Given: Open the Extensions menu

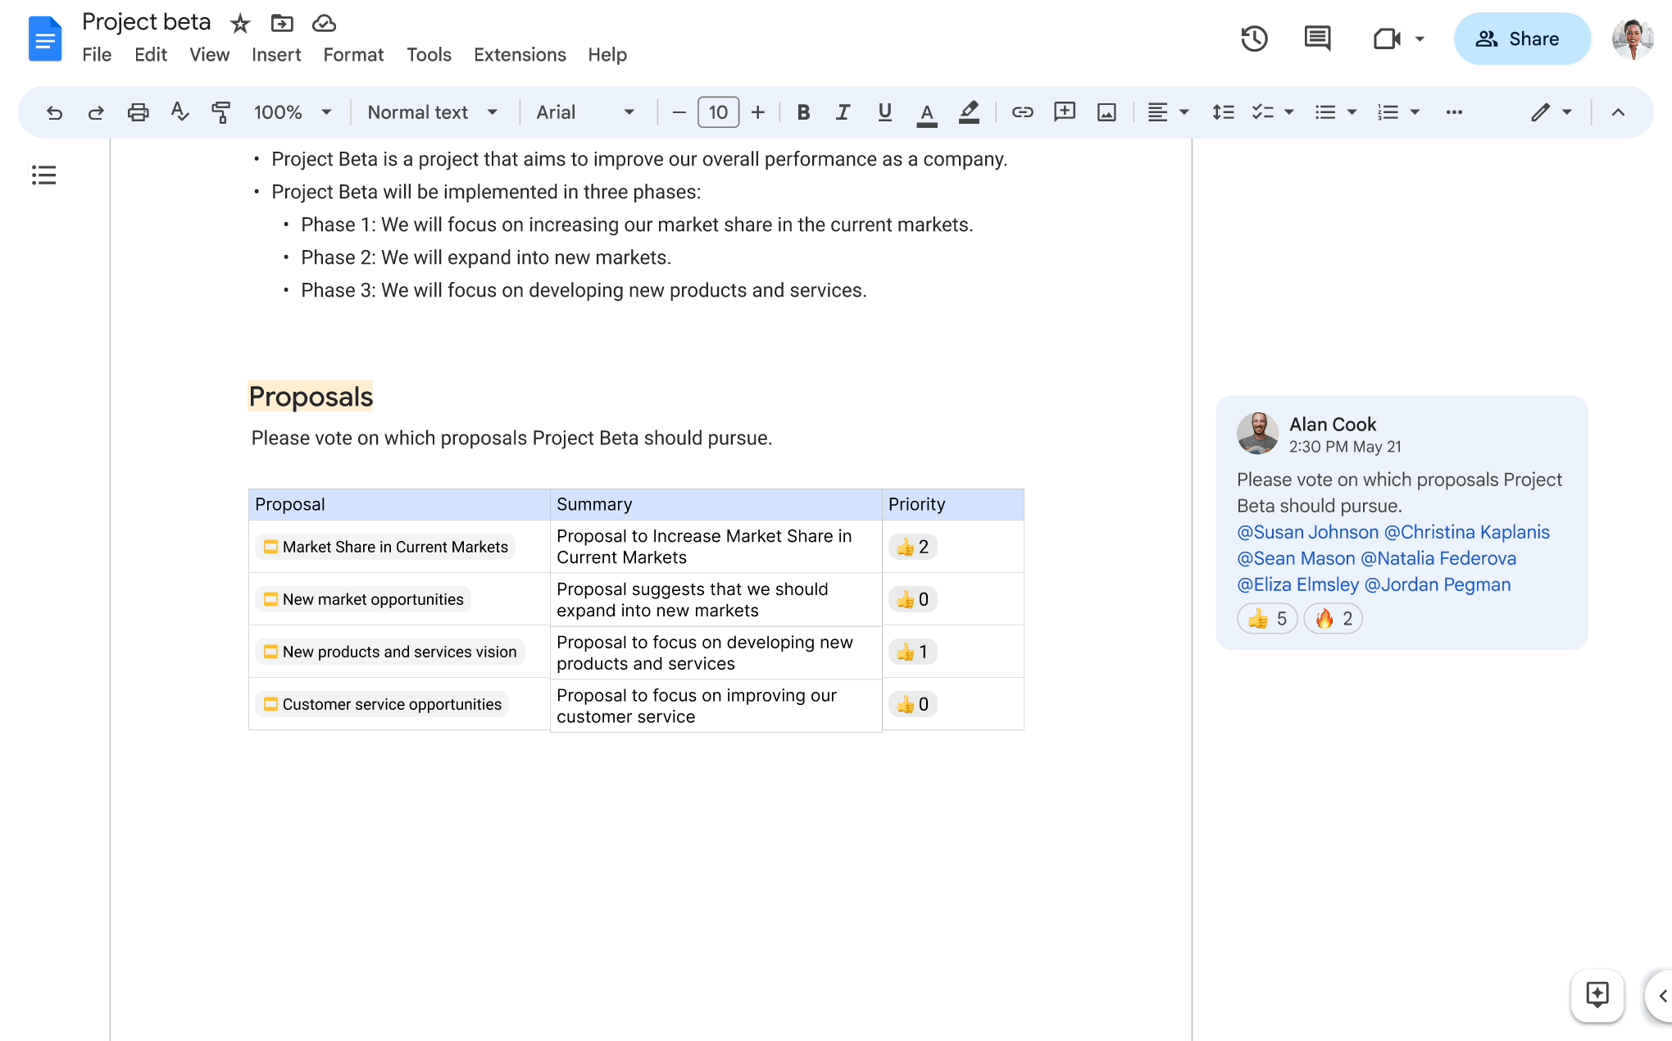Looking at the screenshot, I should click(519, 54).
